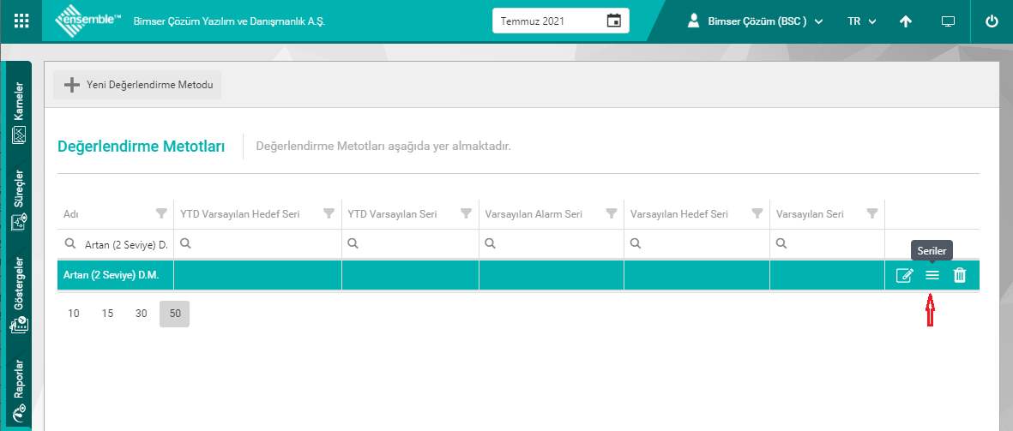Select the Artan (2 Seviye) D.M. row
Screen dimensions: 1013x431
click(518, 276)
